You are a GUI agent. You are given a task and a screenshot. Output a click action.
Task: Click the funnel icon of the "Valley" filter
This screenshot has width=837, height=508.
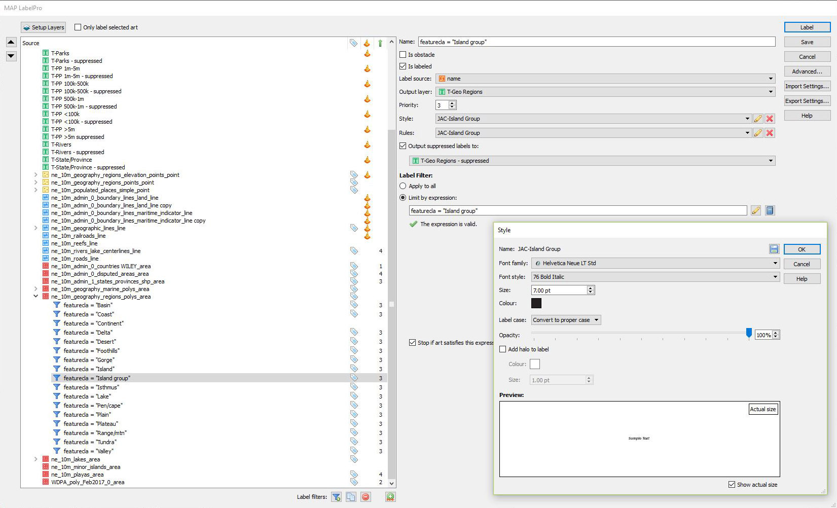[57, 451]
